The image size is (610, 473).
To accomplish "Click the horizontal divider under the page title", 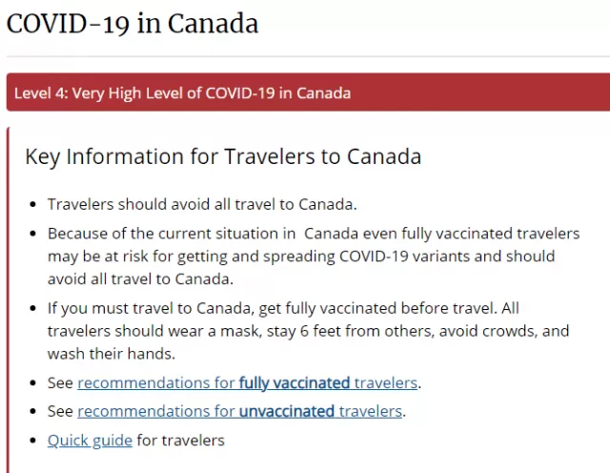I will (x=308, y=57).
